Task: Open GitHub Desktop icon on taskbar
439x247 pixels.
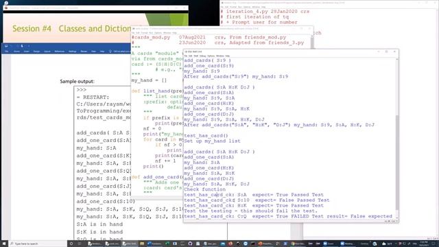Action: click(190, 244)
